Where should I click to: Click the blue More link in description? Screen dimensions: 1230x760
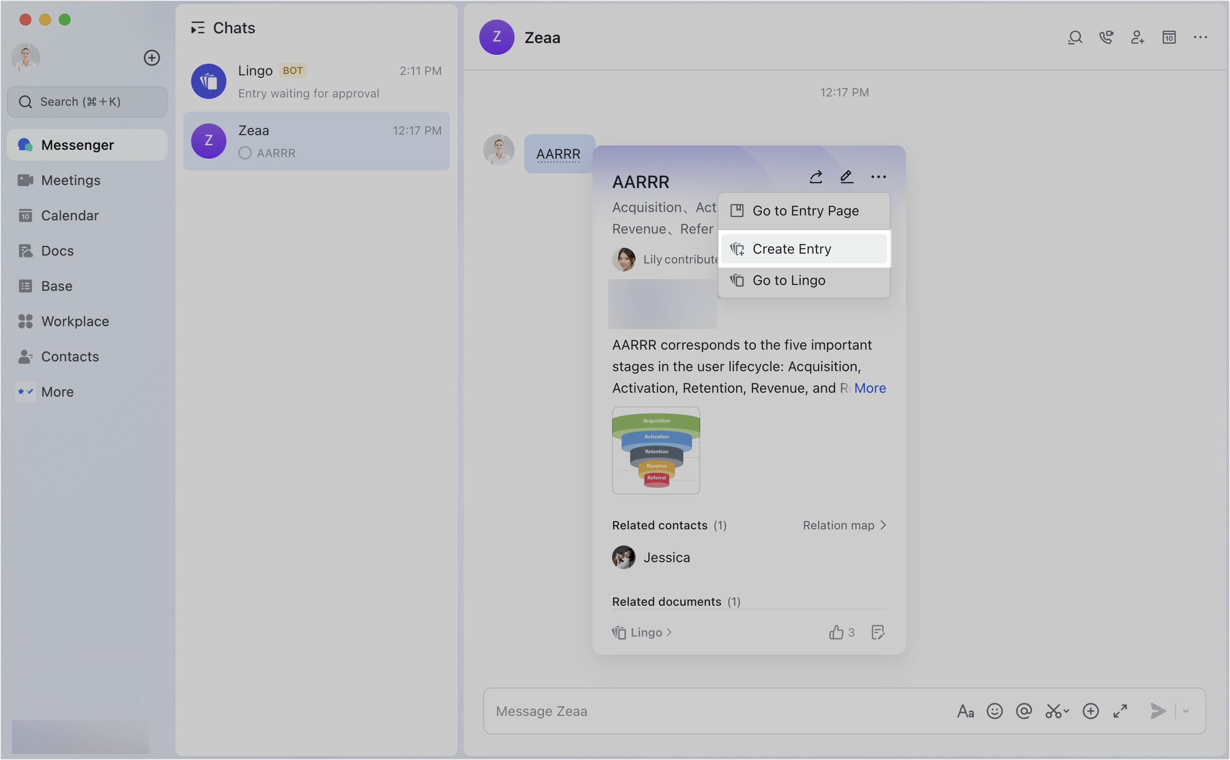(869, 388)
